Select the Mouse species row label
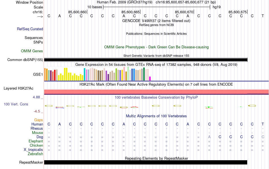The image size is (269, 169). point(37,133)
